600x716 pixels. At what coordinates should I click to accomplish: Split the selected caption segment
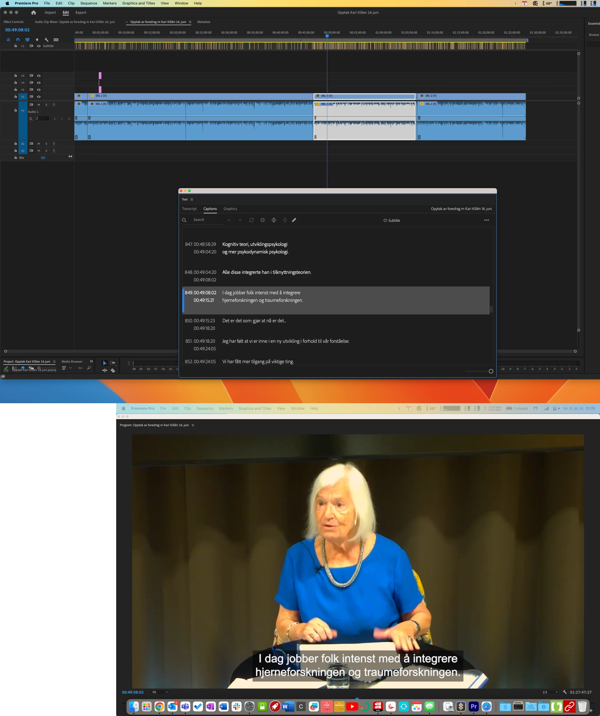pyautogui.click(x=274, y=220)
